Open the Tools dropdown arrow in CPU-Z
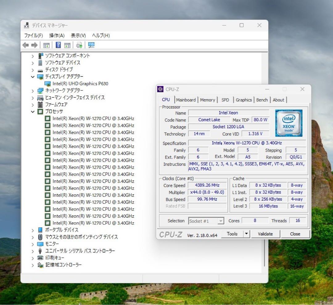This screenshot has height=305, width=333. 246,234
